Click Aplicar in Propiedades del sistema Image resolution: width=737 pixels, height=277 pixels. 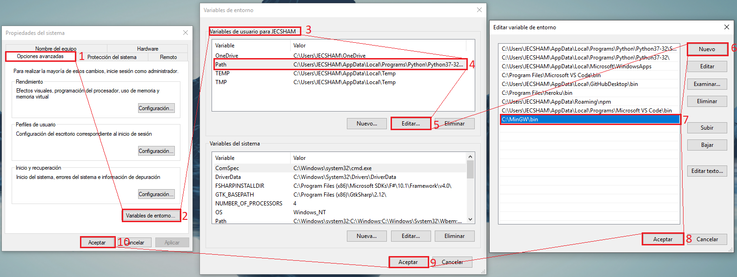coord(172,243)
